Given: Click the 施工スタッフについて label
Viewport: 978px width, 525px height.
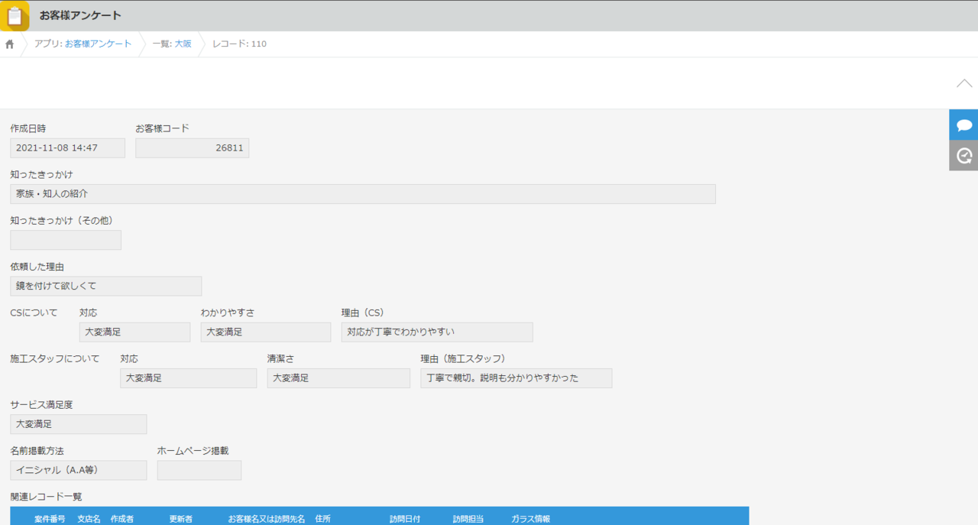Looking at the screenshot, I should 55,358.
